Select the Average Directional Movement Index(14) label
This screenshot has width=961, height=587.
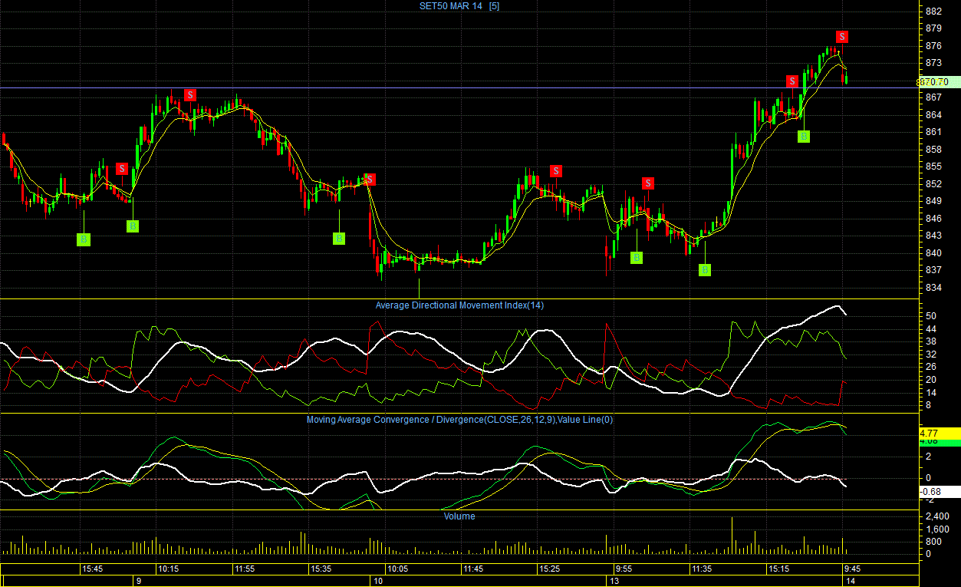click(x=459, y=305)
